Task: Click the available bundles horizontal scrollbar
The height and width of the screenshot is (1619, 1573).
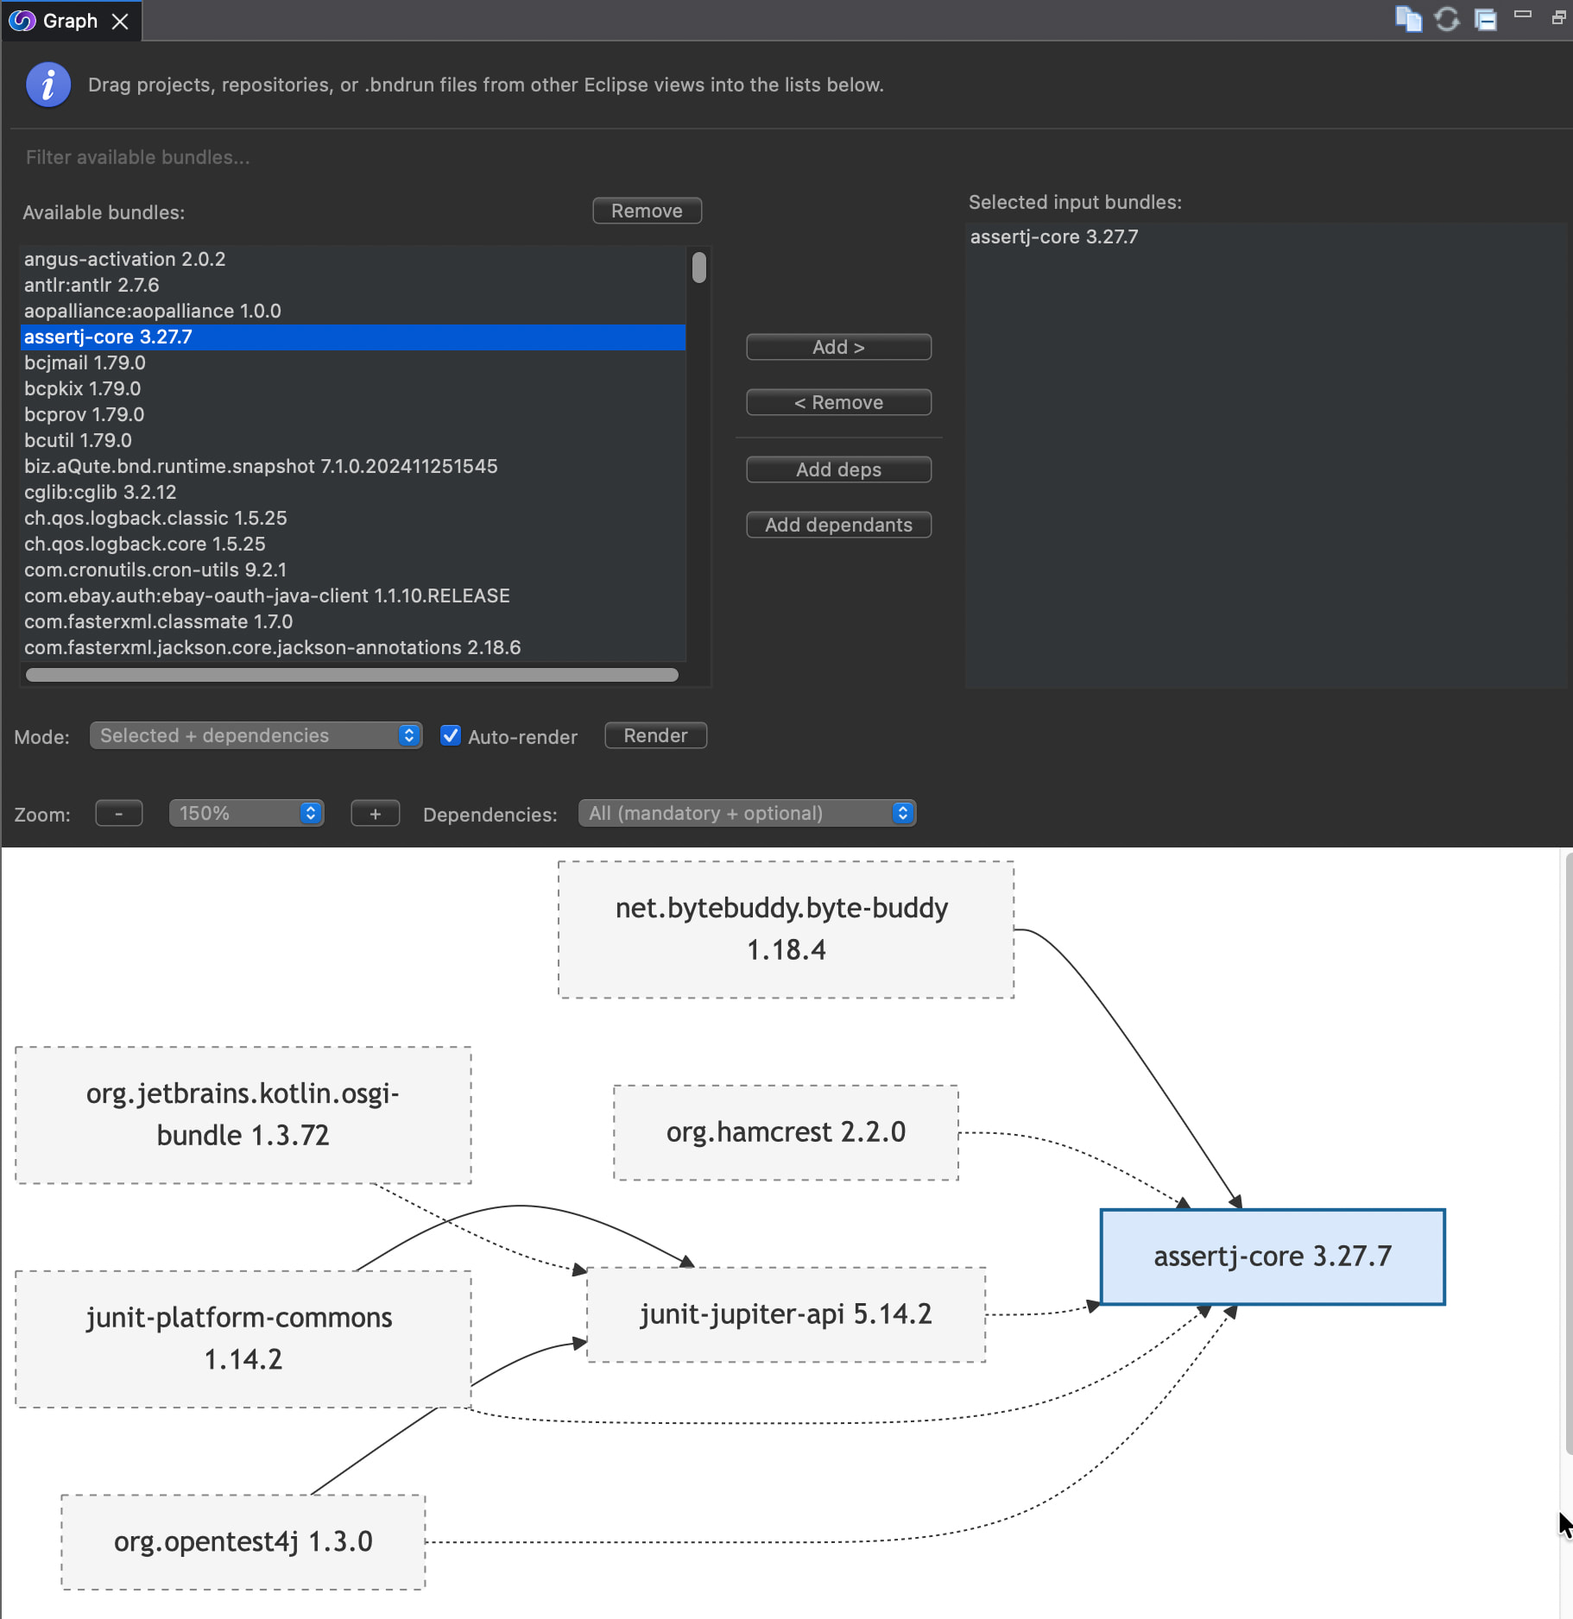Action: pos(351,676)
